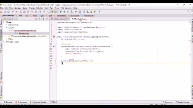The height and width of the screenshot is (108, 193).
Task: Click the Redo arrow icon
Action: coord(16,12)
